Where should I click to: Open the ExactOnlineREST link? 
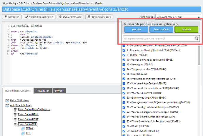[x=28, y=119]
